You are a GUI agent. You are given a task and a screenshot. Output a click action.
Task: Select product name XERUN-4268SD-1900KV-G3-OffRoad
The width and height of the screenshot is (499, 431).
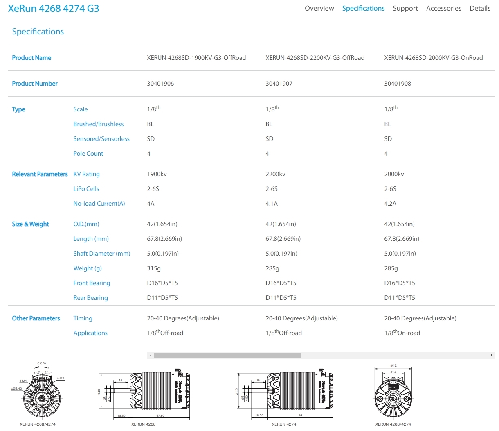pyautogui.click(x=196, y=58)
